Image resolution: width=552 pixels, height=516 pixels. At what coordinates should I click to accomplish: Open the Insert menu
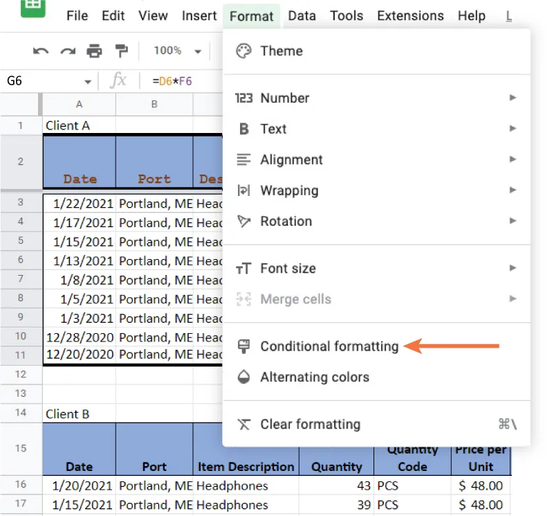click(x=199, y=15)
